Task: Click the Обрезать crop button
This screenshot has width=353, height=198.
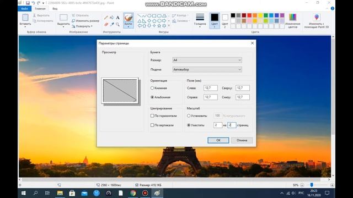Action: tap(80, 15)
